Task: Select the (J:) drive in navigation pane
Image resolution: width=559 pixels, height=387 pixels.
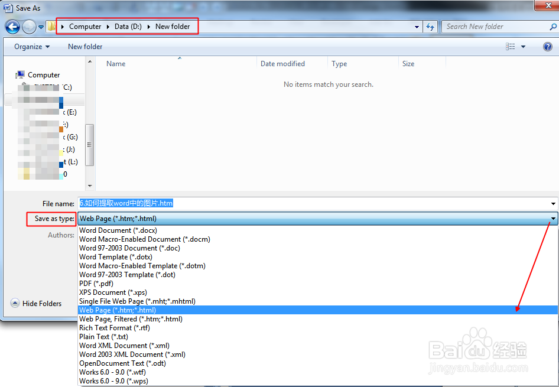Action: [x=69, y=149]
